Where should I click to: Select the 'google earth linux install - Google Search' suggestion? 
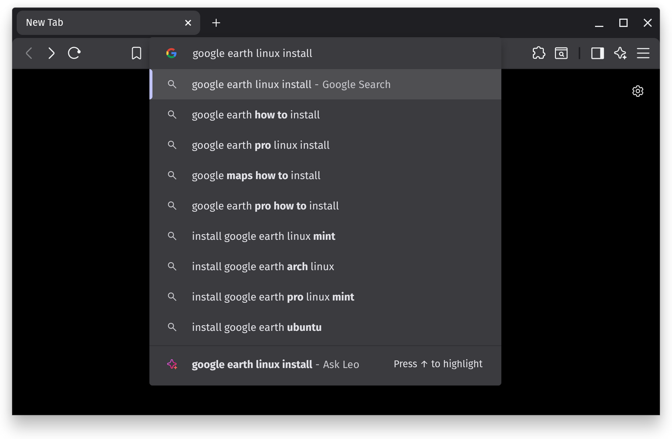(291, 84)
